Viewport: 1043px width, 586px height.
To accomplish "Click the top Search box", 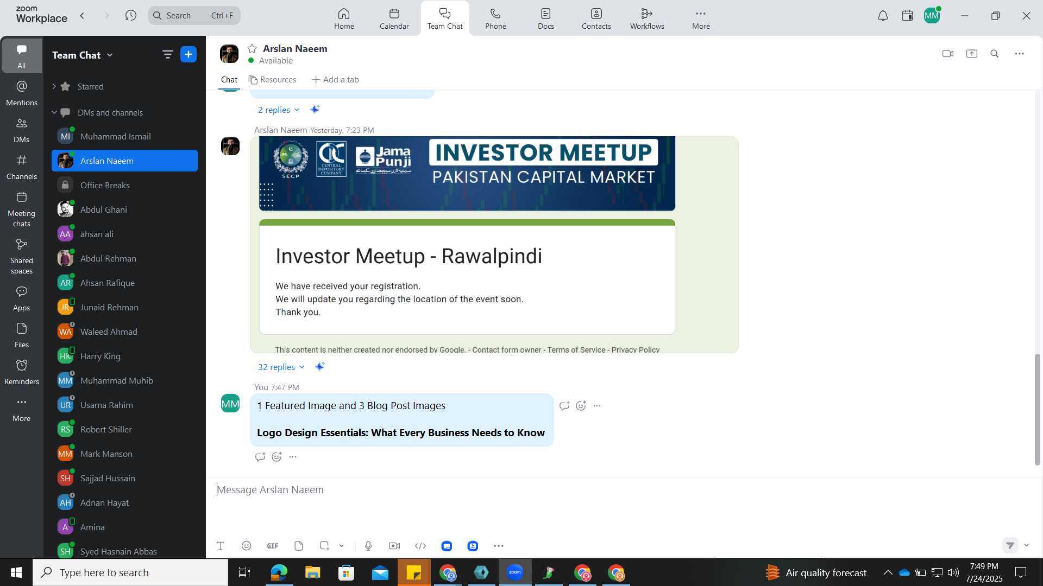I will [x=194, y=16].
